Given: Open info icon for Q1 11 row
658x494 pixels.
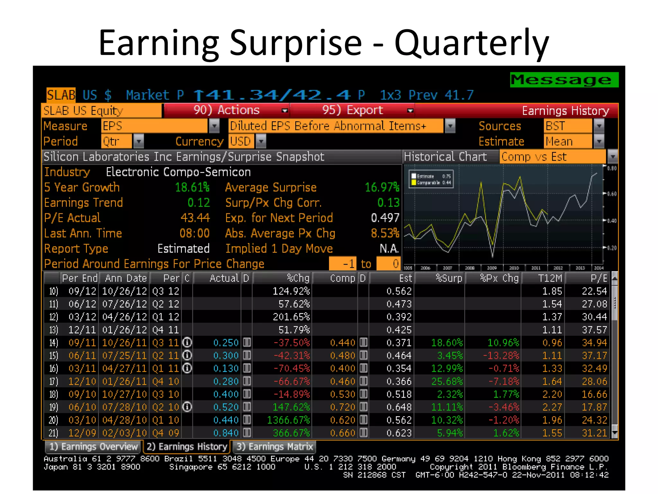Looking at the screenshot, I should pyautogui.click(x=187, y=368).
